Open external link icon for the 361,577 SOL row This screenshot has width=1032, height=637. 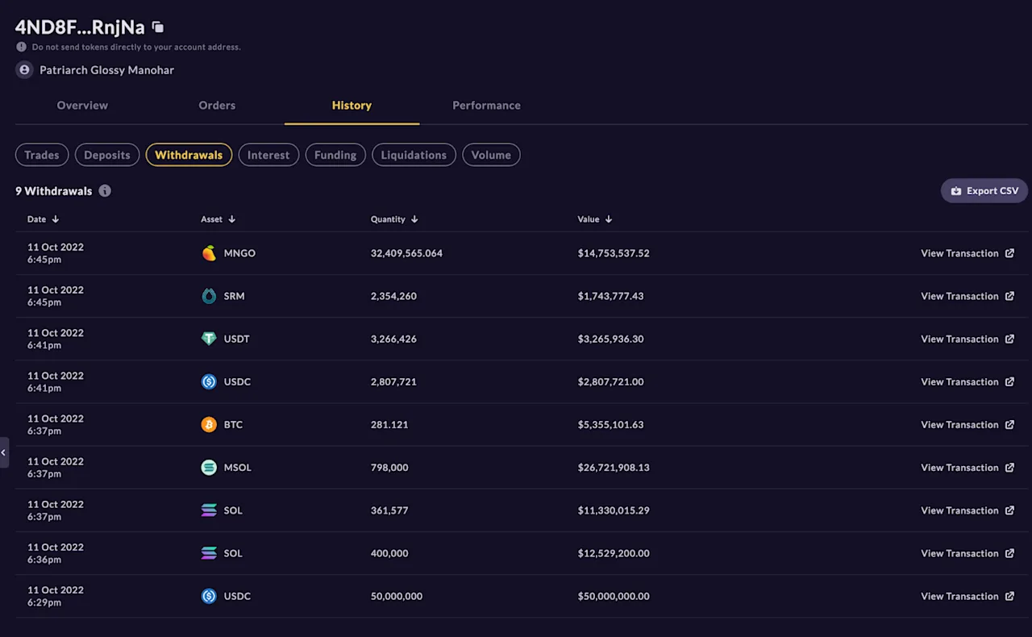tap(1009, 510)
